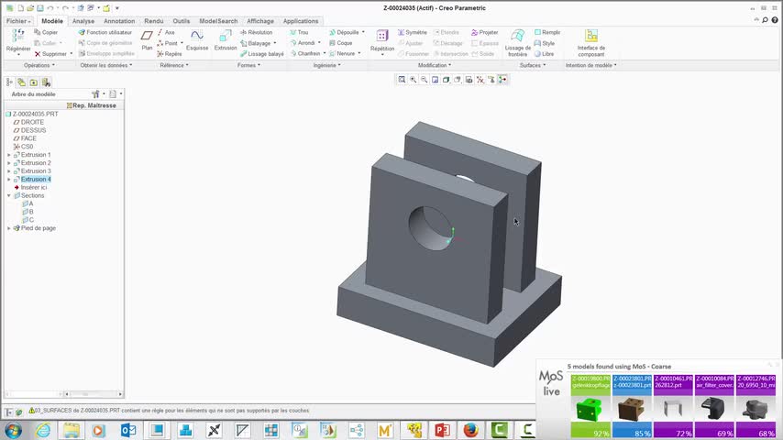Select the CS0 coordinate system
Screen dimensions: 783x440
coord(27,147)
